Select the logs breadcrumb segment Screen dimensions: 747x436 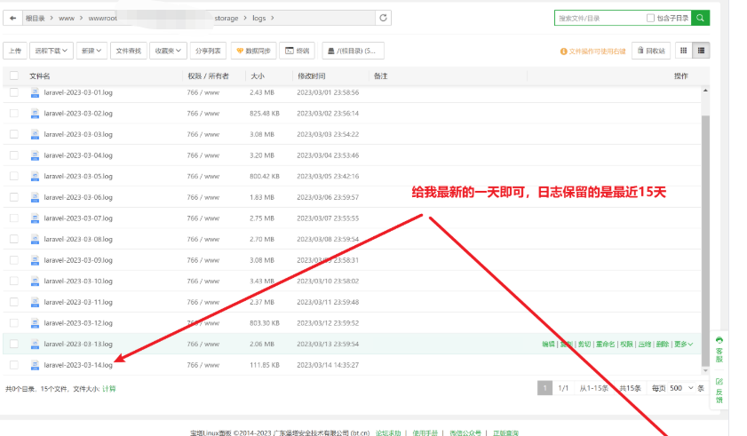259,18
